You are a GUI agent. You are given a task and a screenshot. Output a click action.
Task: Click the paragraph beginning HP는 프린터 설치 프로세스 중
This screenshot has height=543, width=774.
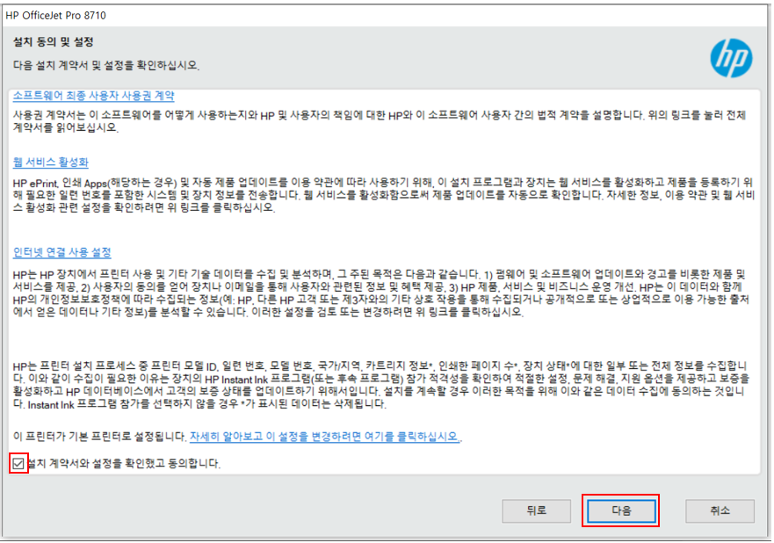tap(381, 385)
